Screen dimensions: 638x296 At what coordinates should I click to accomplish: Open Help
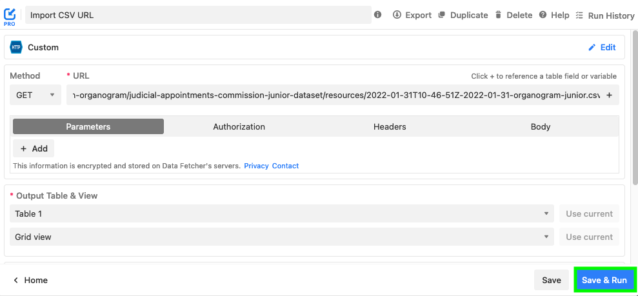554,15
